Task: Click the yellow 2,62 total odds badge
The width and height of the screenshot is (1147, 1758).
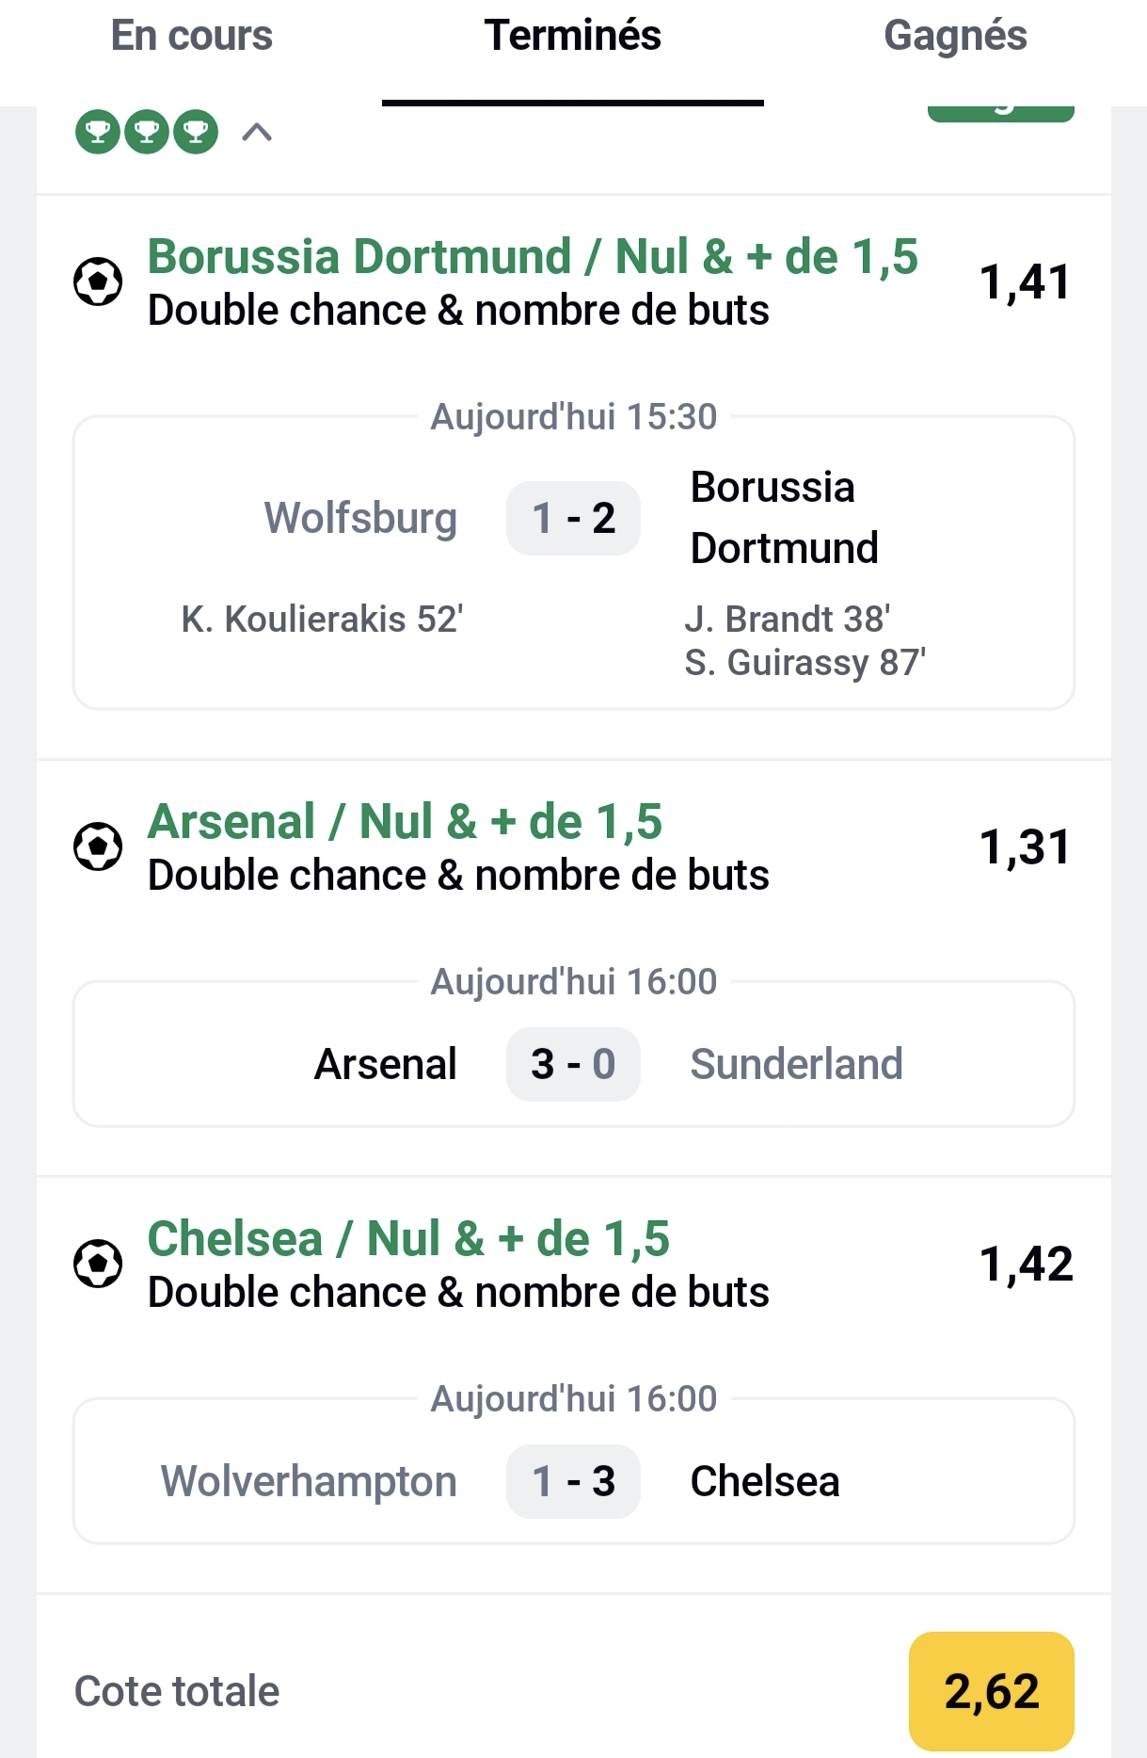Action: 991,1691
